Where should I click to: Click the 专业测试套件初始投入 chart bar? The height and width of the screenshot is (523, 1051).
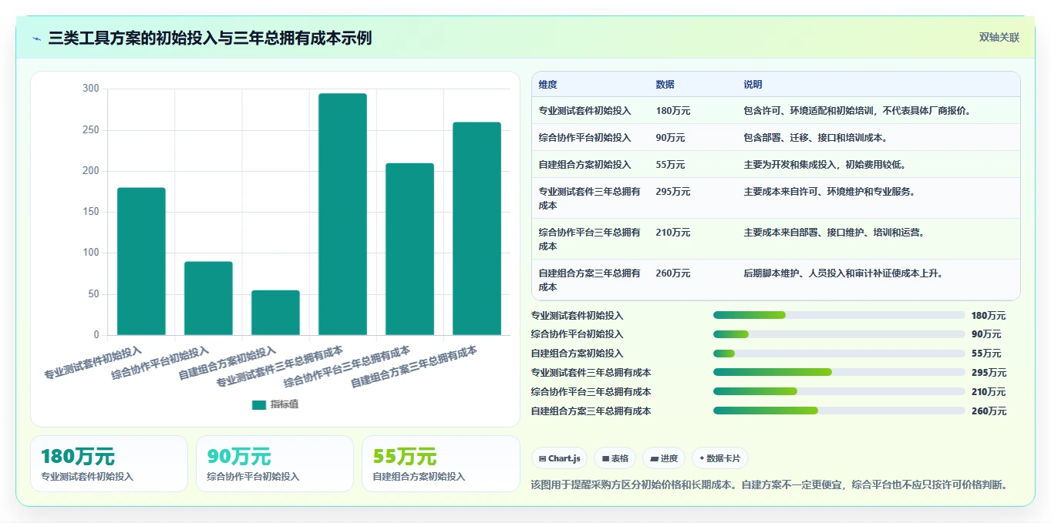tap(141, 261)
